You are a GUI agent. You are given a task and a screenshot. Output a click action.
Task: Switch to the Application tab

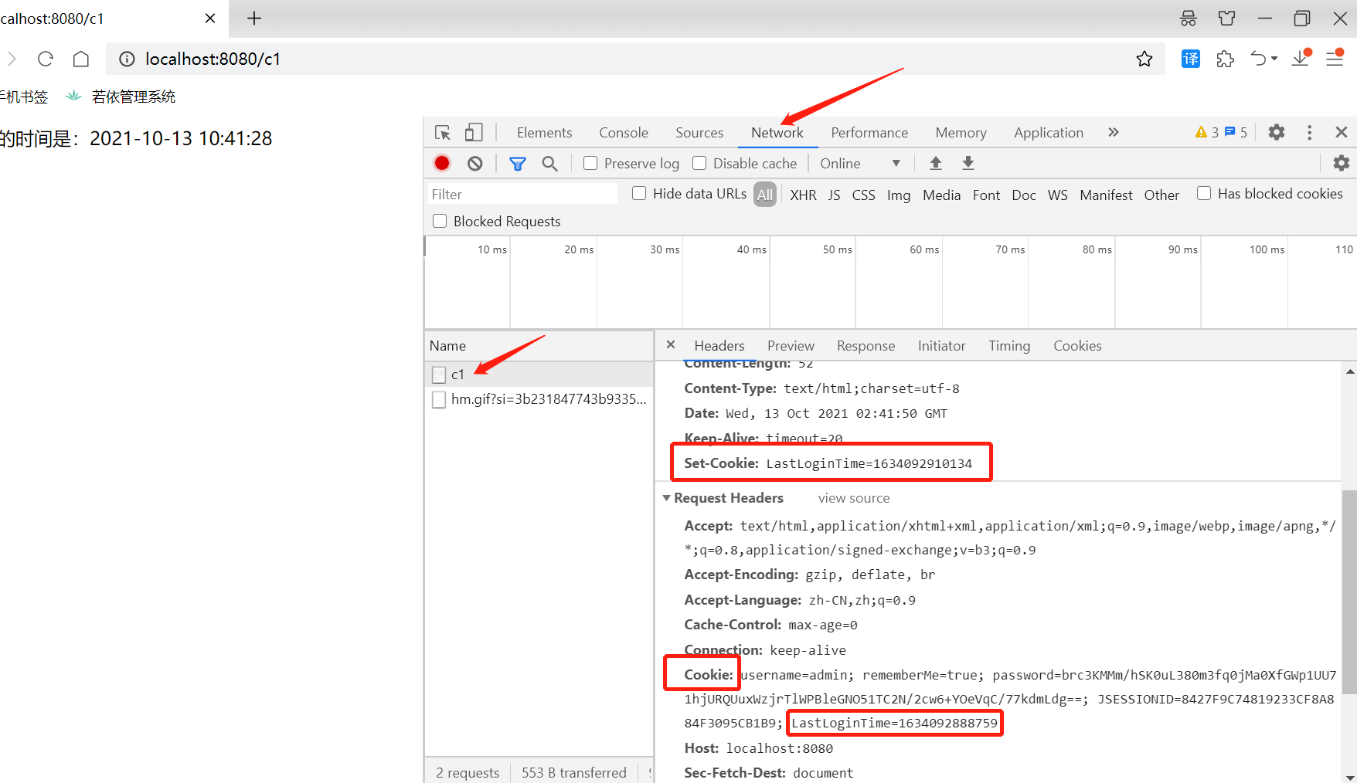coord(1049,133)
